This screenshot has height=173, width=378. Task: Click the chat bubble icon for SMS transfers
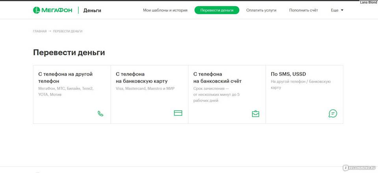(x=333, y=113)
